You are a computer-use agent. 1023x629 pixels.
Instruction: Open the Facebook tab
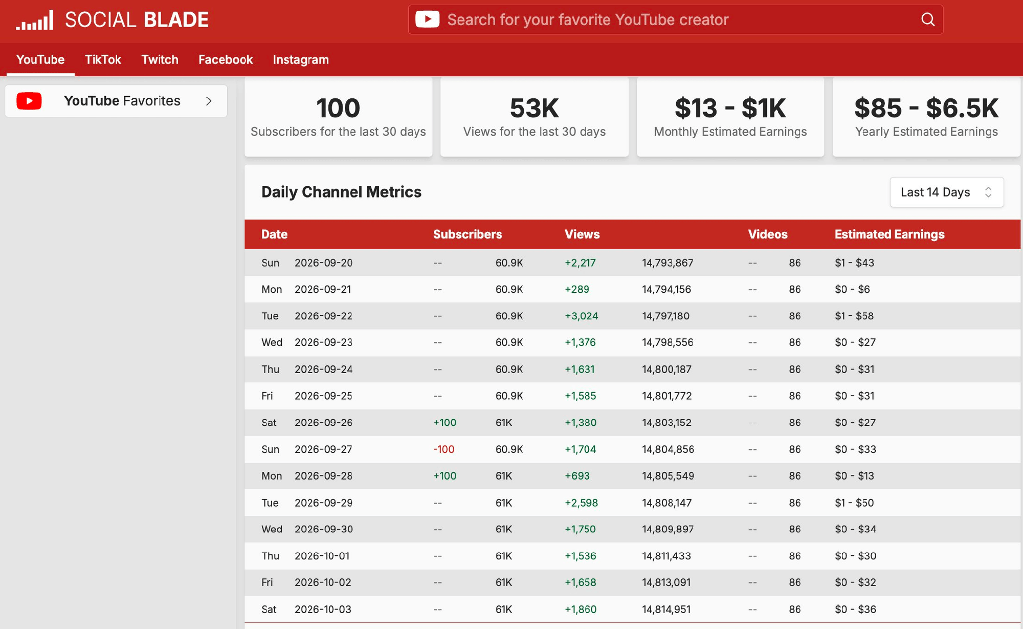(x=226, y=59)
